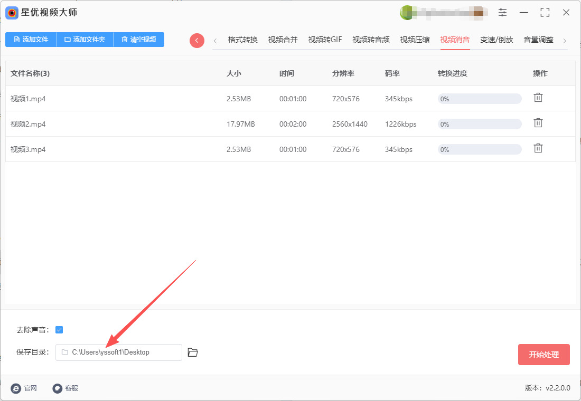The height and width of the screenshot is (401, 581).
Task: Remove 视频3.mp4 with the trash icon
Action: point(538,148)
